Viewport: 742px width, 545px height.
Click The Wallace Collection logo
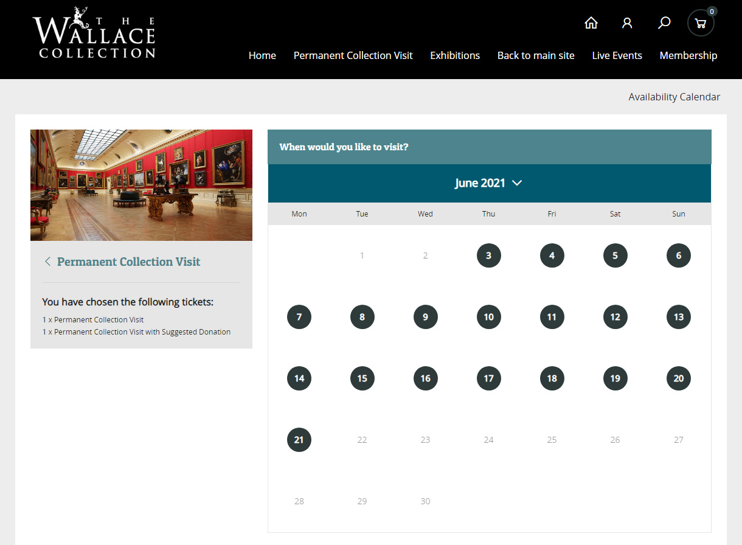[x=94, y=33]
